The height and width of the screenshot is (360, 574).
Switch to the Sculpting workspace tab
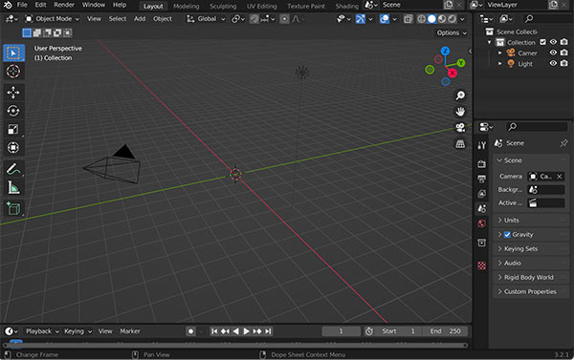click(223, 7)
